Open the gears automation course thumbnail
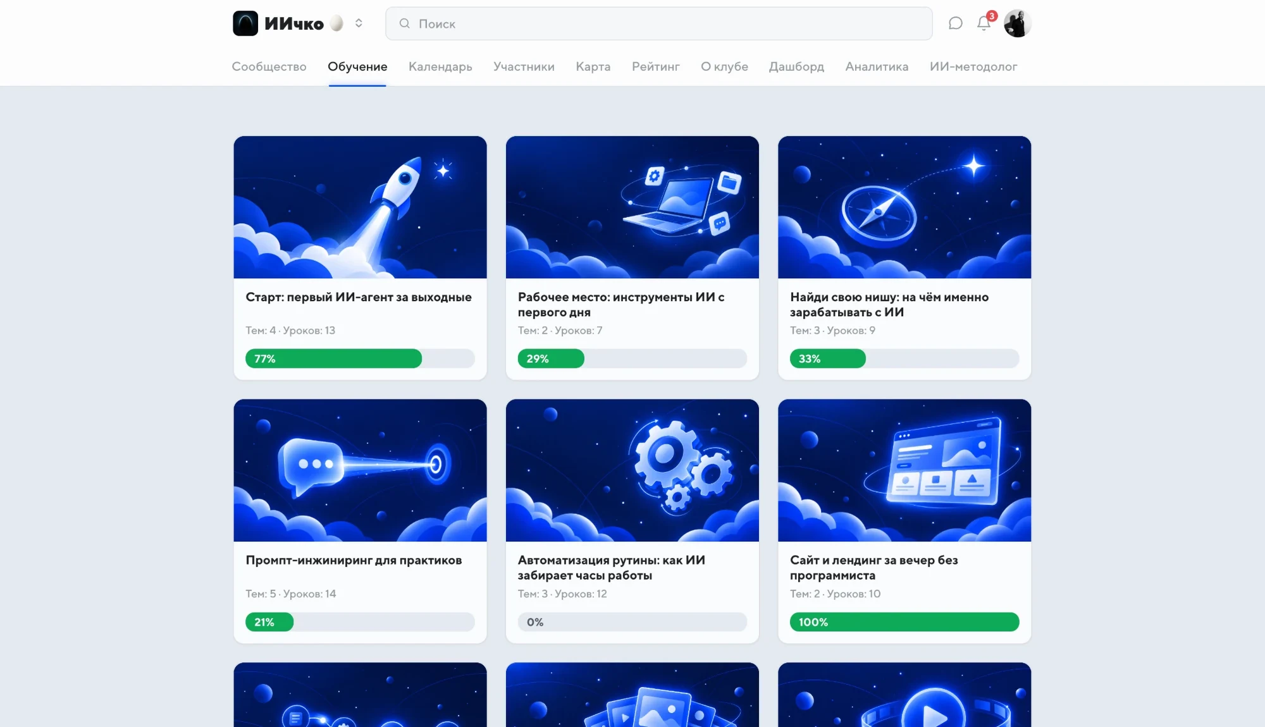Screen dimensions: 1265x727 click(632, 470)
